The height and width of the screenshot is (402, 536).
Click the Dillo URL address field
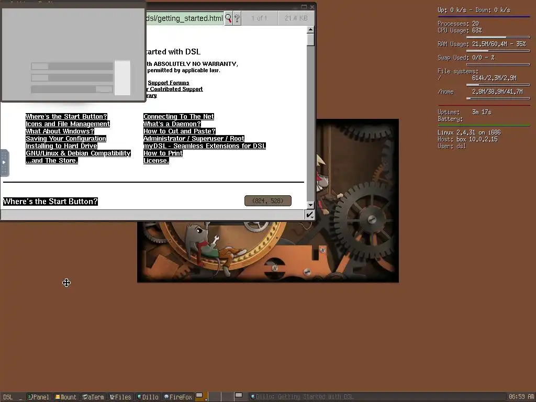(185, 18)
